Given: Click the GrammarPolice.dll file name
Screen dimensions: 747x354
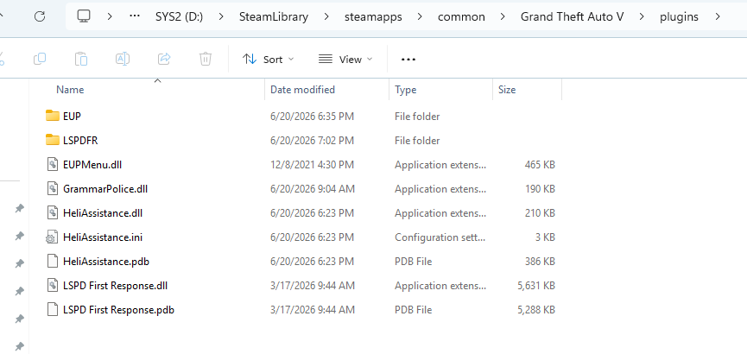Looking at the screenshot, I should 105,189.
